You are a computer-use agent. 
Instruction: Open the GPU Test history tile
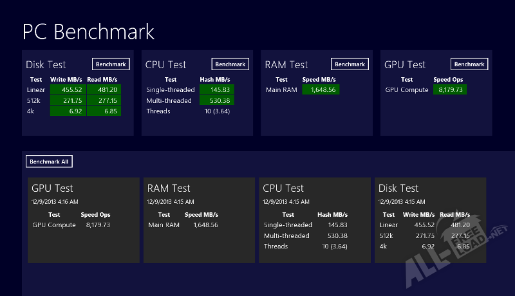pyautogui.click(x=83, y=220)
